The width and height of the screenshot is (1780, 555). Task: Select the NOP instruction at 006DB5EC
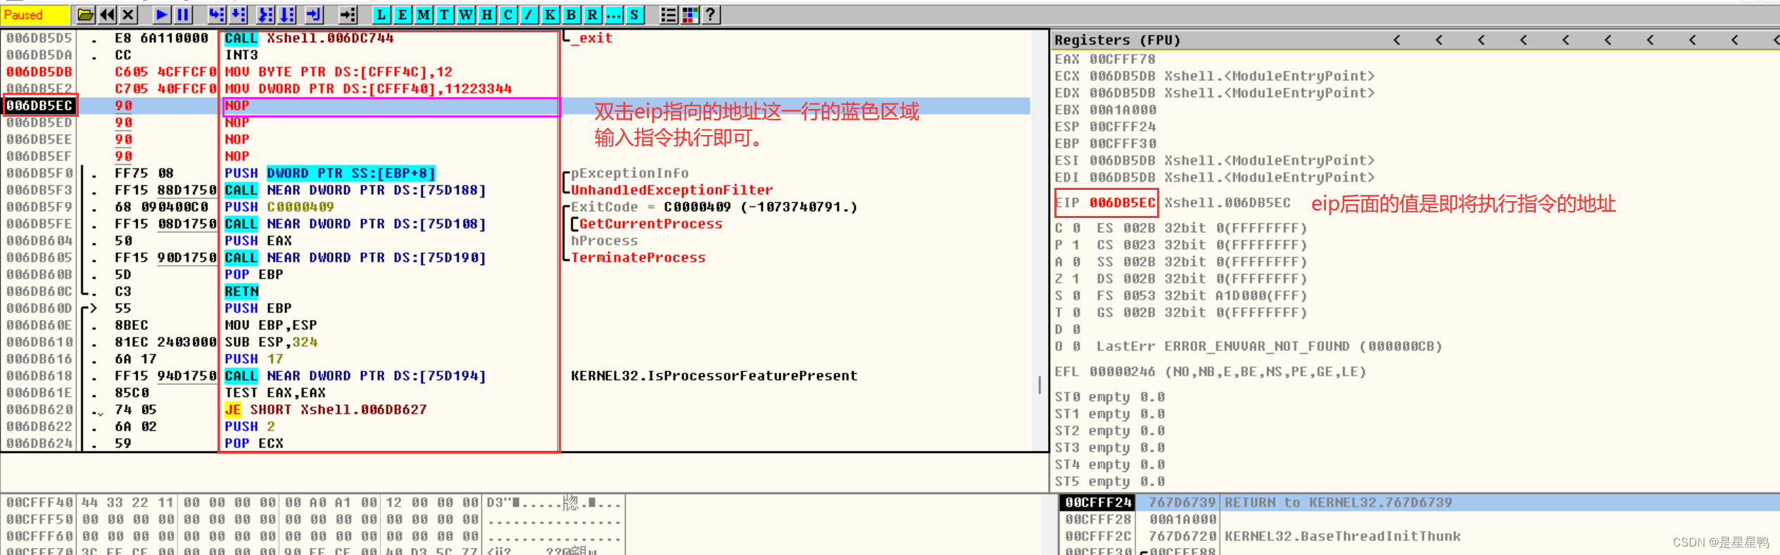click(x=237, y=106)
